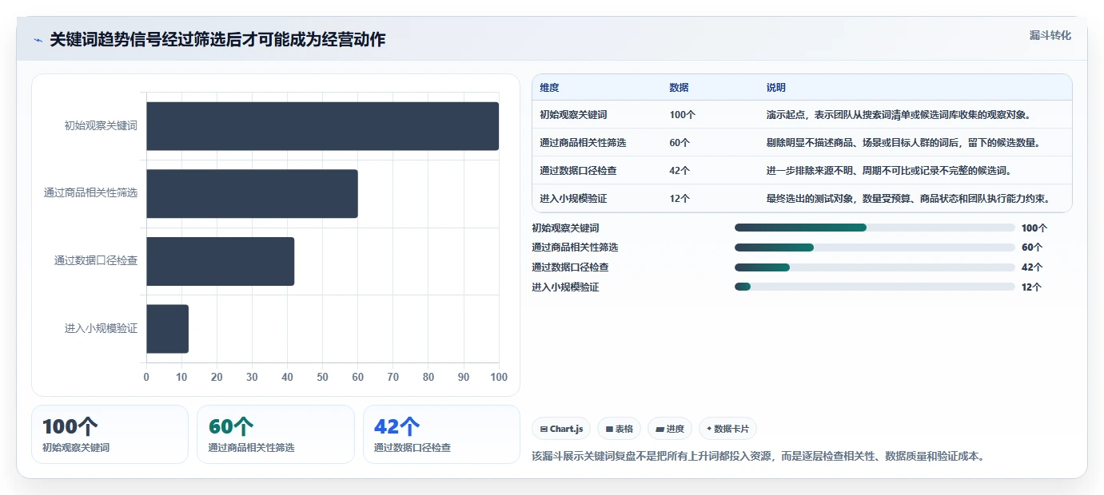Click table cell 初始观察关键词

572,115
